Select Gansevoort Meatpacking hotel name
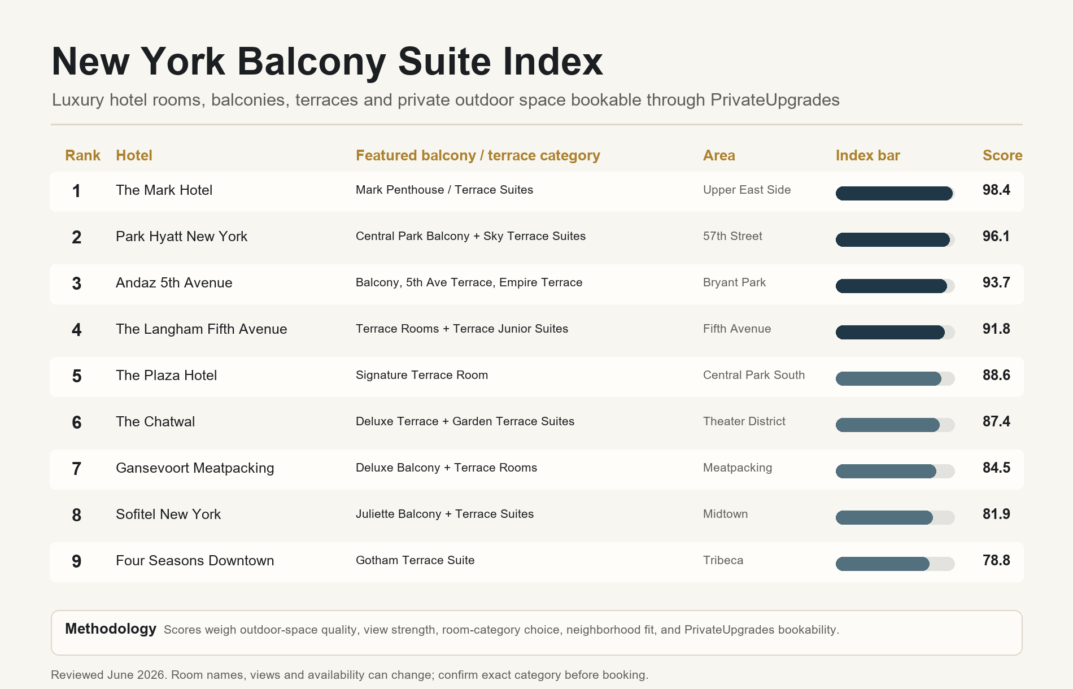 [x=195, y=468]
